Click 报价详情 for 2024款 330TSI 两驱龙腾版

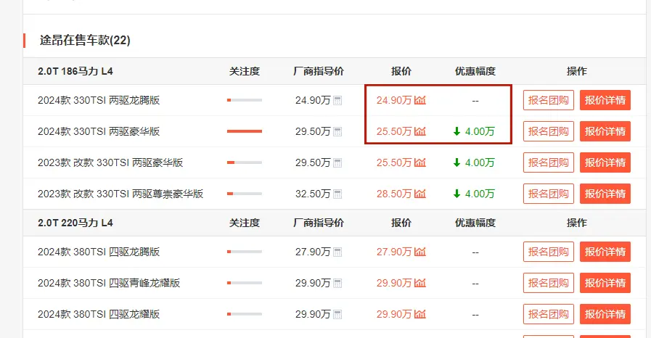coord(605,100)
